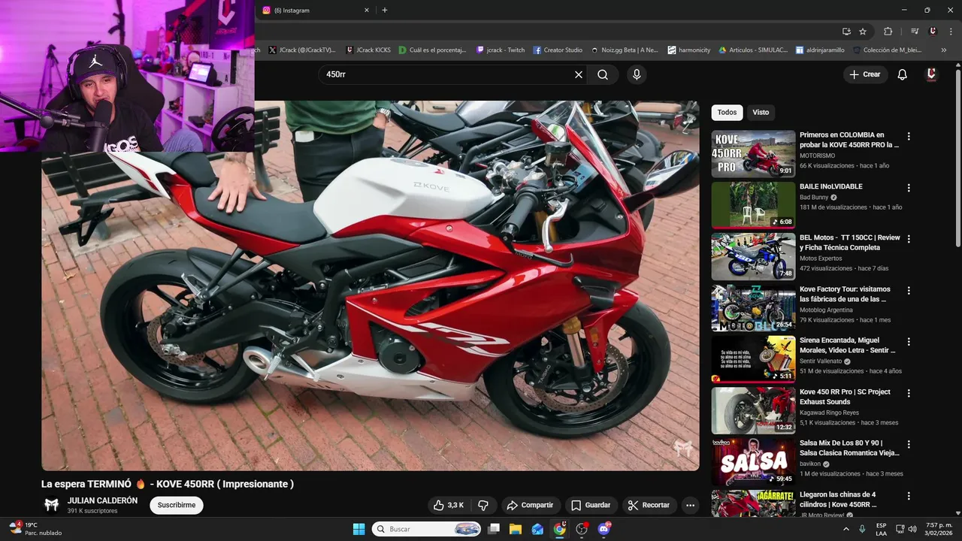The image size is (962, 541).
Task: Open Sirena Encantada video thumbnail
Action: [x=753, y=359]
